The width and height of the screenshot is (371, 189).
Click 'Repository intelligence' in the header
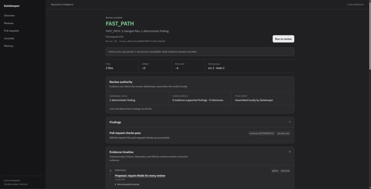[62, 5]
